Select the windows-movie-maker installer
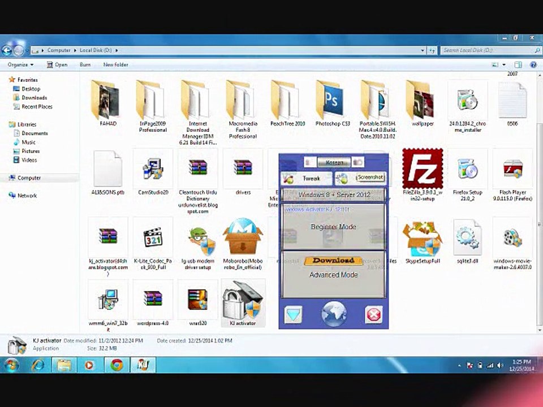Viewport: 543px width, 407px height. [x=512, y=244]
